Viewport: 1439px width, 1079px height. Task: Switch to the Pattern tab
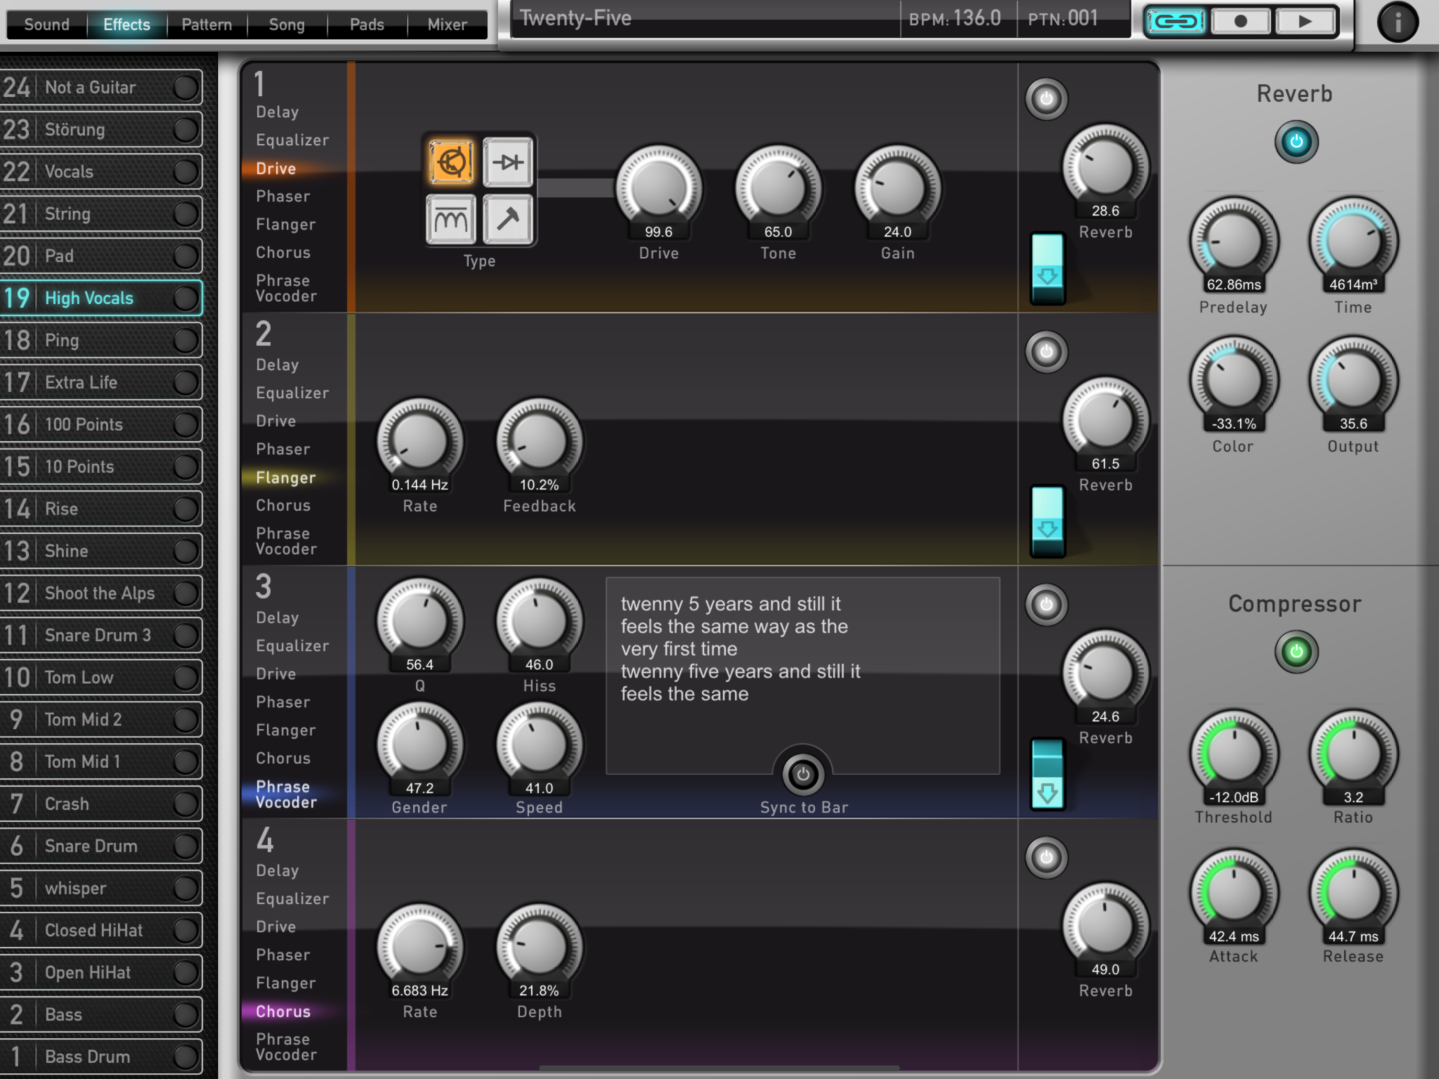[x=207, y=25]
